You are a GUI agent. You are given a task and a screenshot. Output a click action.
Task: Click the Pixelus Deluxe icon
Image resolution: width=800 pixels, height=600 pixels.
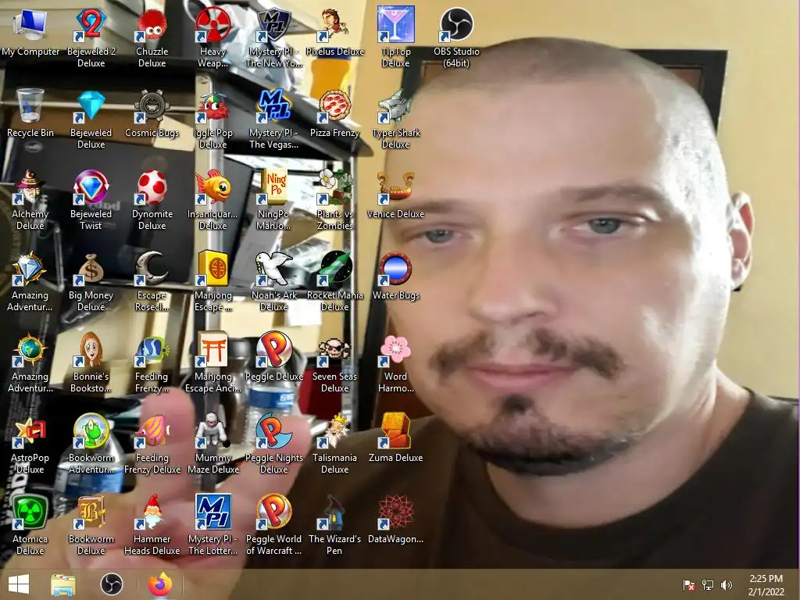coord(334,33)
